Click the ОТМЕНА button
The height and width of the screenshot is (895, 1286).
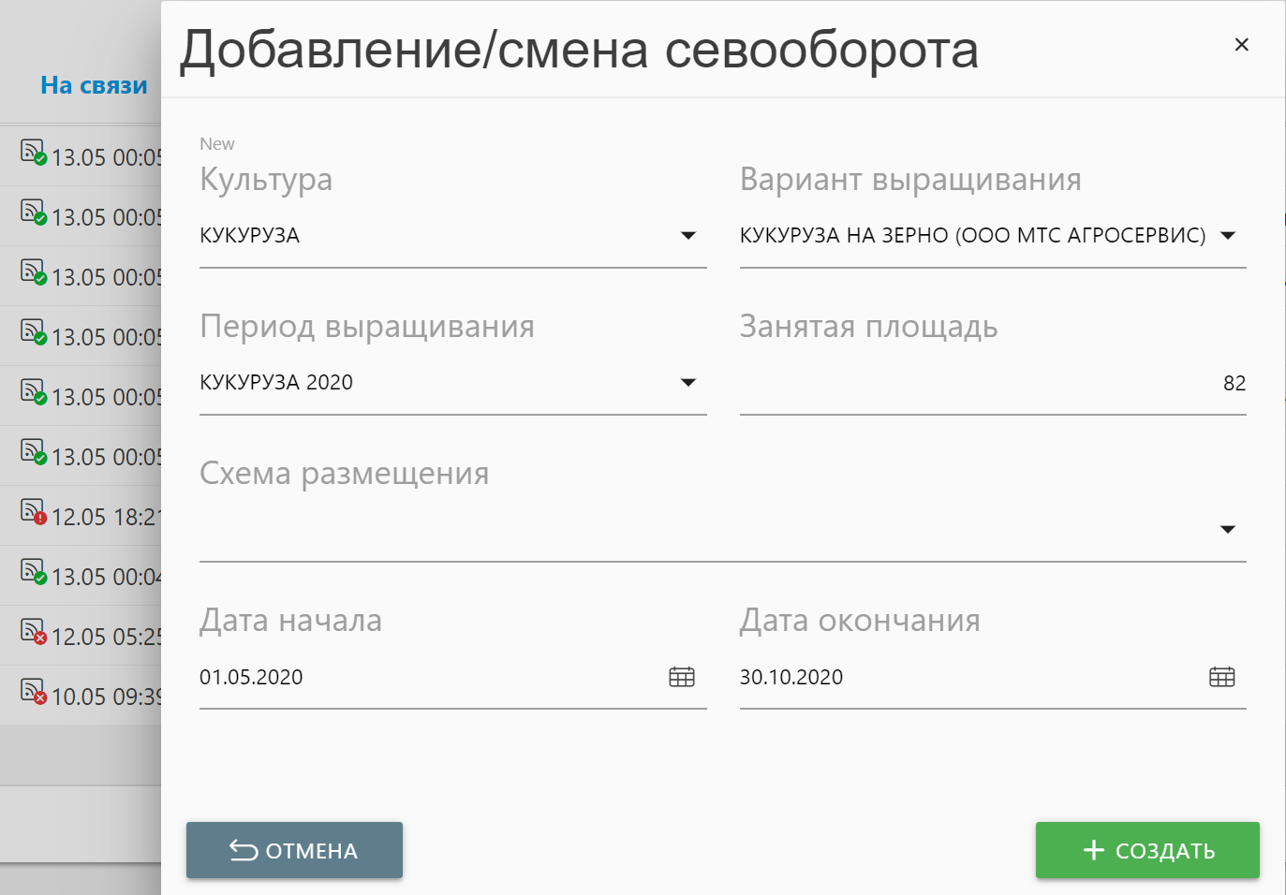(294, 850)
